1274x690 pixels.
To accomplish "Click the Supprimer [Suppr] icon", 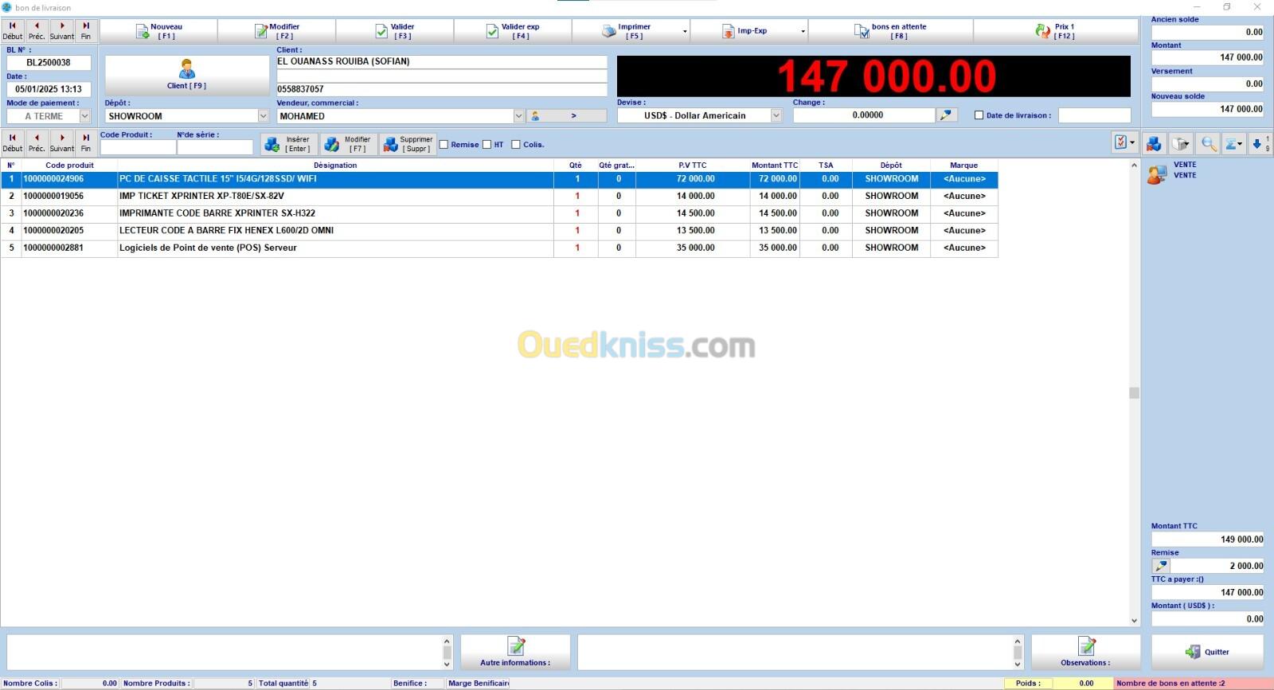I will click(390, 144).
